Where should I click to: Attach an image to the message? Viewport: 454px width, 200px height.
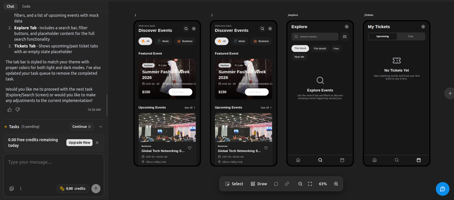pyautogui.click(x=12, y=189)
